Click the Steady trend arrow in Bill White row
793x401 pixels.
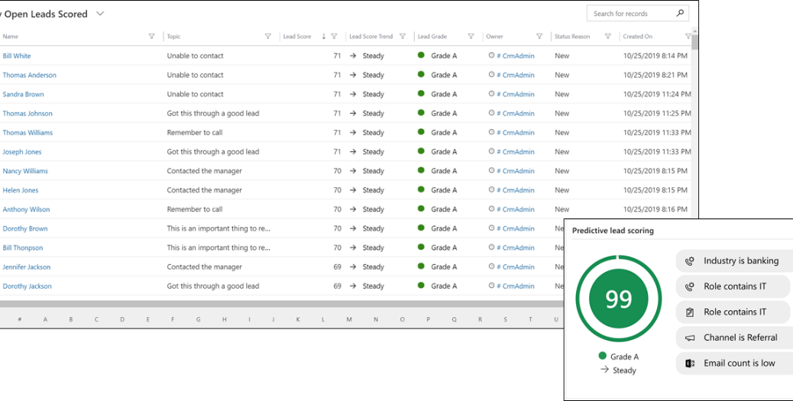coord(352,56)
